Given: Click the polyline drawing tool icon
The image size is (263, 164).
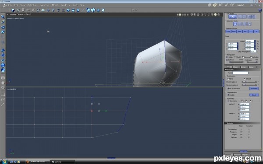Looking at the screenshot, I should [x=18, y=10].
